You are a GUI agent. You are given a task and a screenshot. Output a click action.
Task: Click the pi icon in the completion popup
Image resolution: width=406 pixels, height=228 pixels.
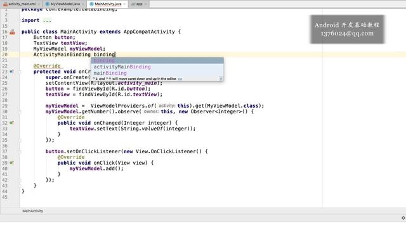(221, 79)
